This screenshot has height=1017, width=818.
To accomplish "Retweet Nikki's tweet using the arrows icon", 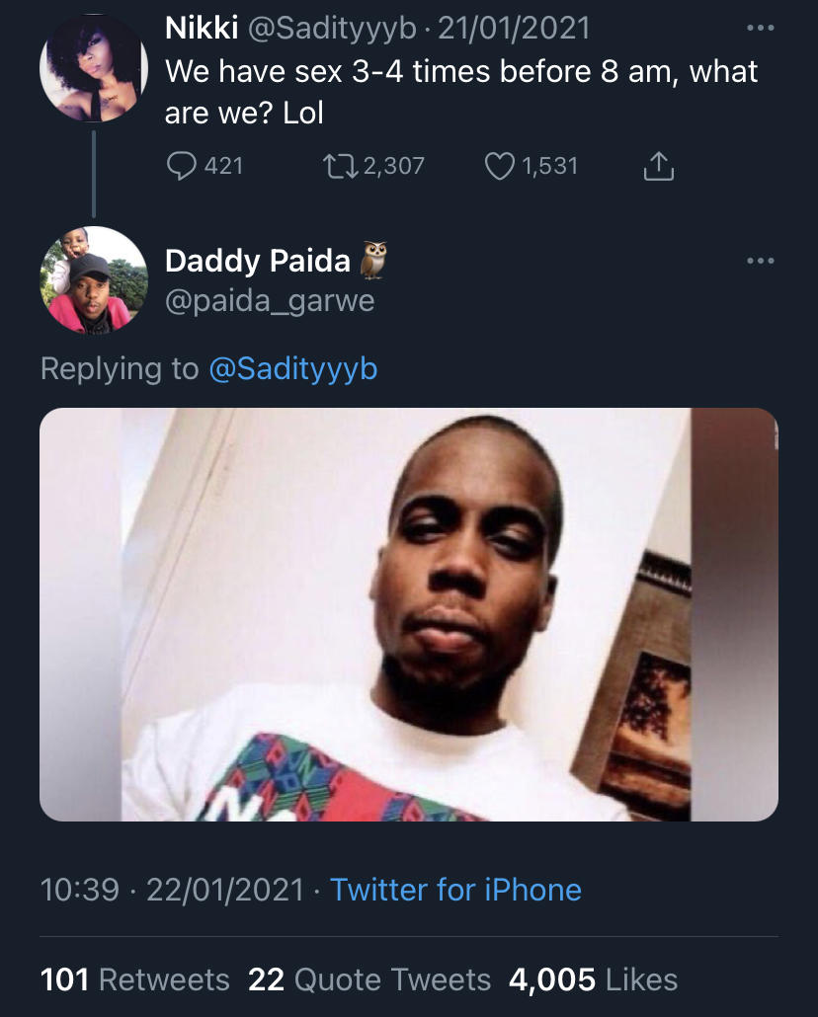I will coord(341,166).
